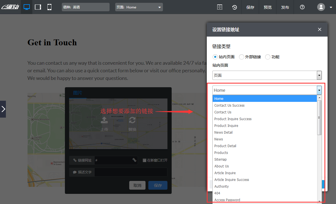Open the user account avatar menu
Image resolution: width=336 pixels, height=204 pixels.
click(x=321, y=7)
